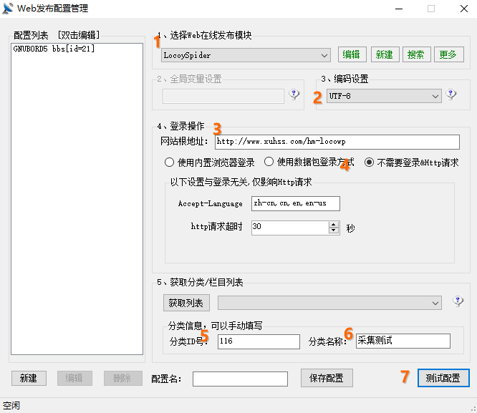This screenshot has width=477, height=413.
Task: Select 使用数据包登录方式 radio option
Action: (269, 162)
